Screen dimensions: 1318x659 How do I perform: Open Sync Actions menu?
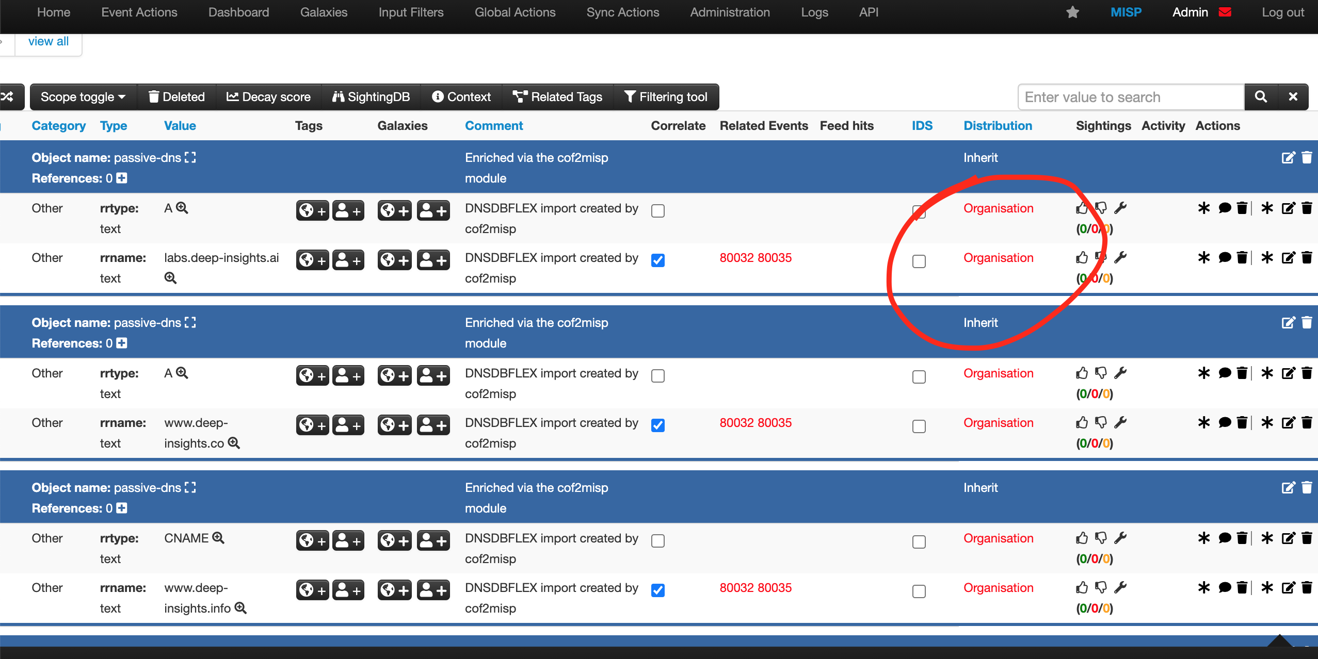coord(623,12)
